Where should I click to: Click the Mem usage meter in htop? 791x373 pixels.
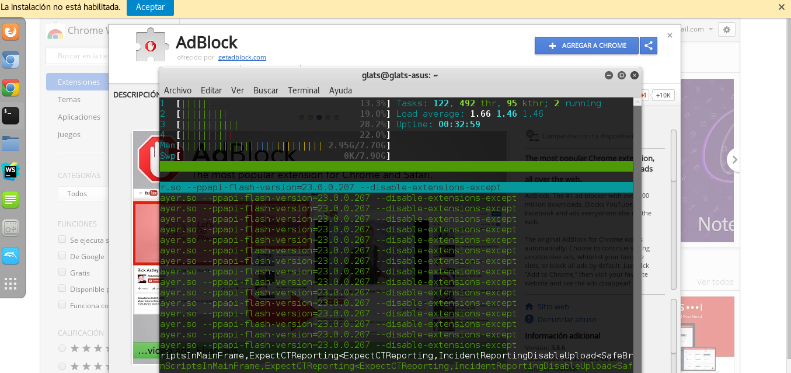(x=275, y=145)
